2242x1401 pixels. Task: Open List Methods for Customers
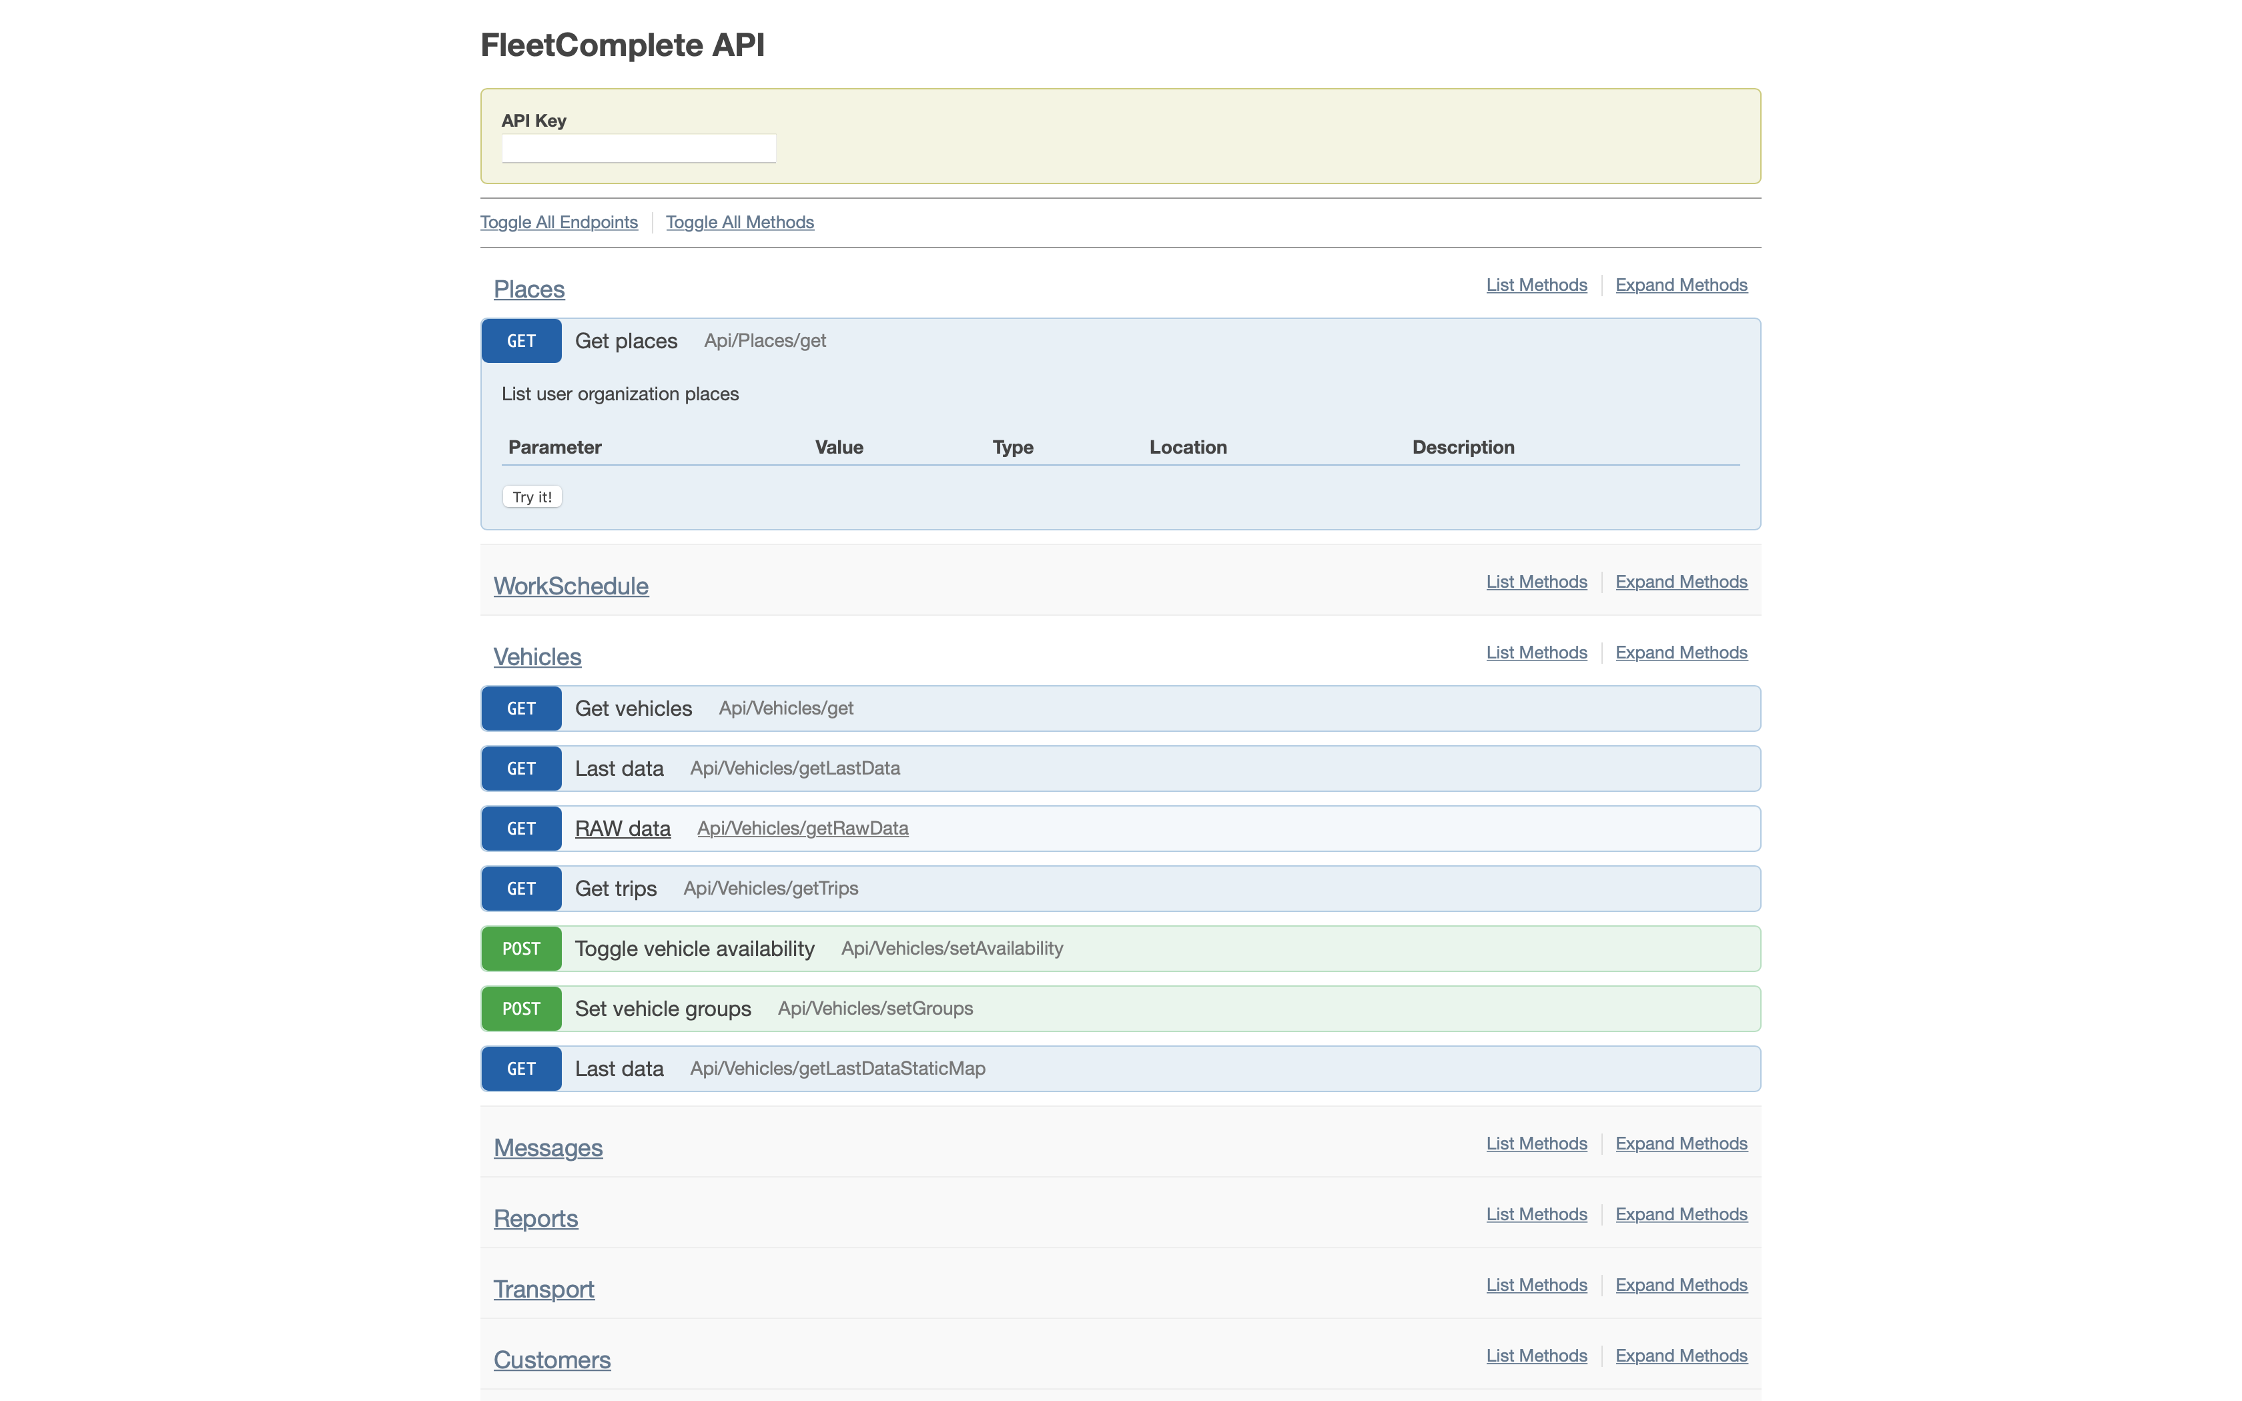[1536, 1356]
